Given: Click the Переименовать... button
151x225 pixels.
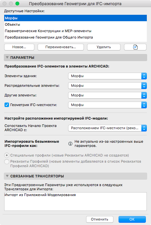Looking at the screenshot, I should (61, 47).
